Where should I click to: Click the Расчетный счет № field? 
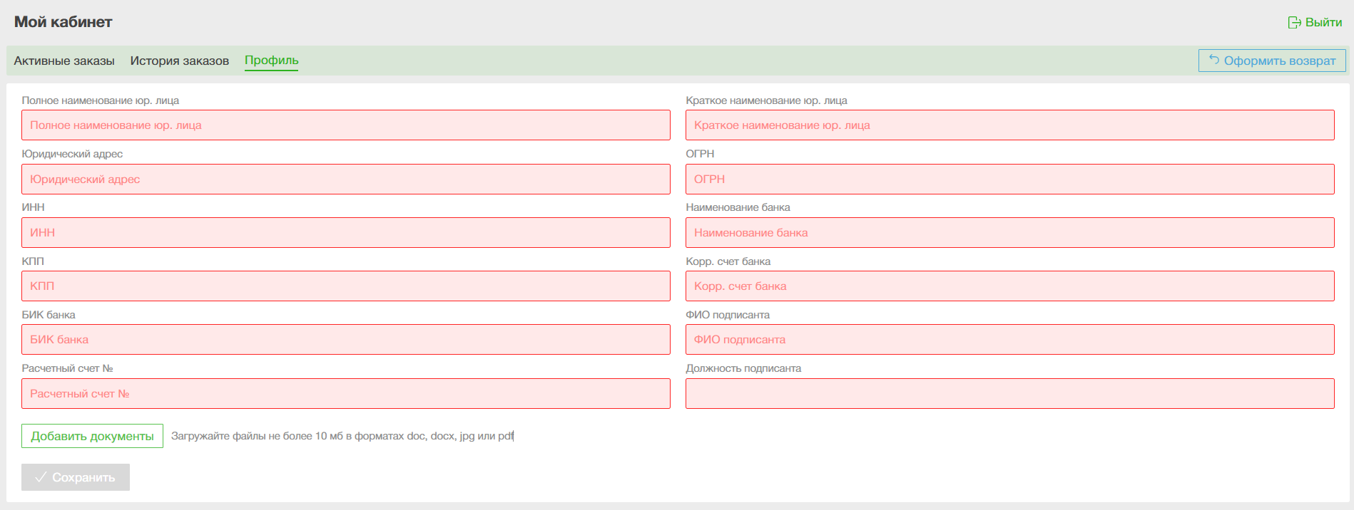pos(346,394)
